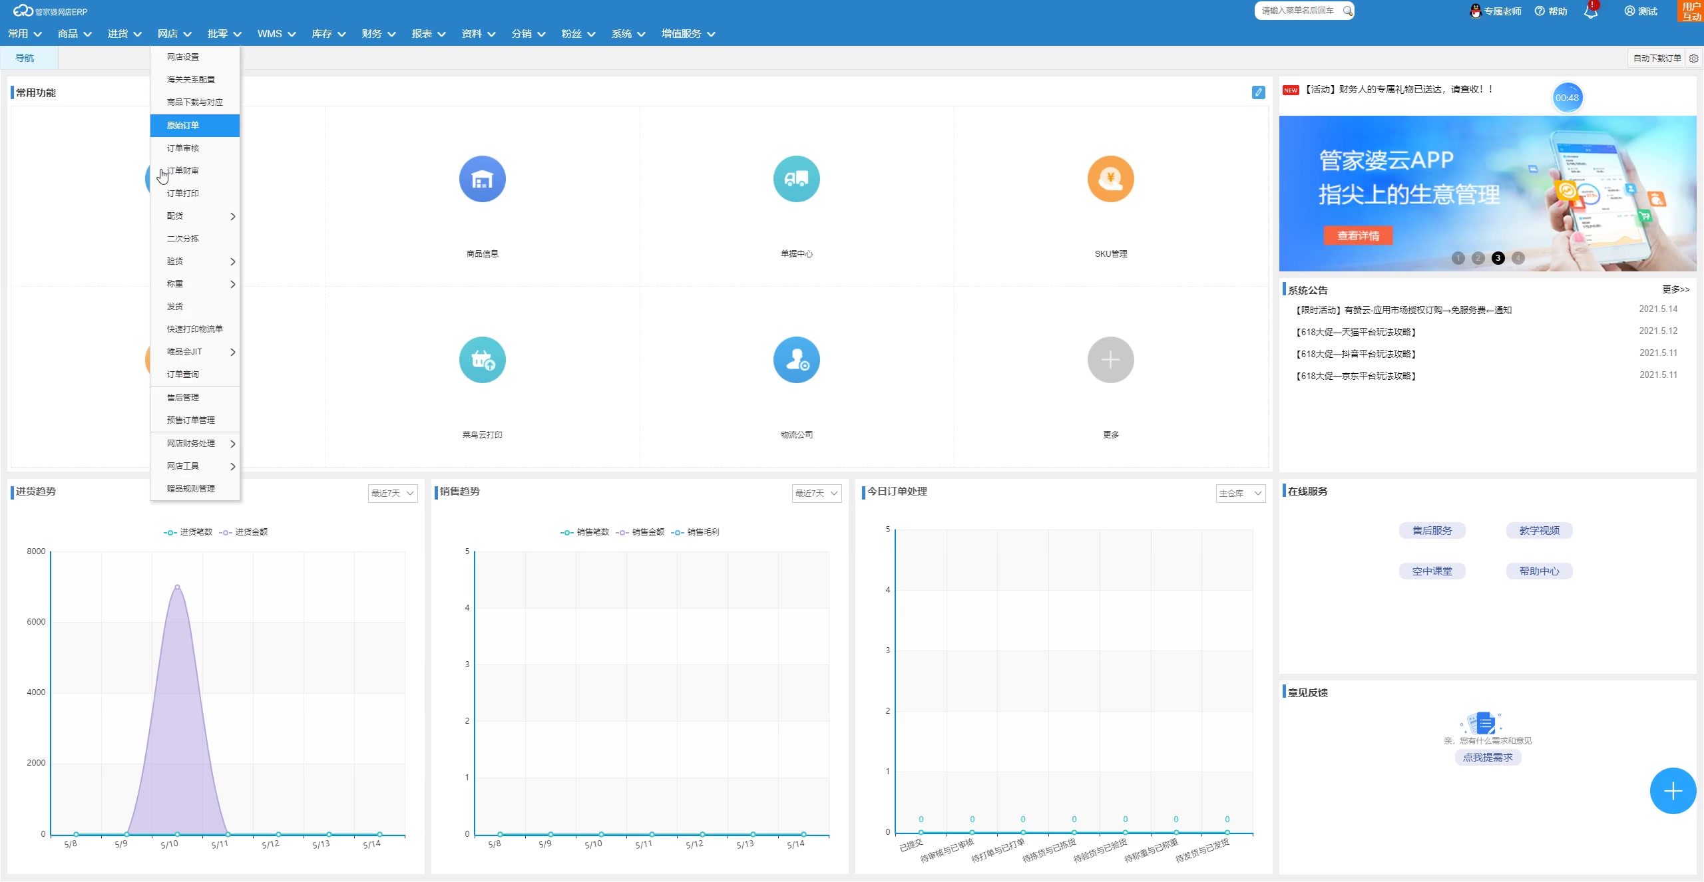Click the 教学视频 button
This screenshot has width=1704, height=882.
pos(1539,531)
